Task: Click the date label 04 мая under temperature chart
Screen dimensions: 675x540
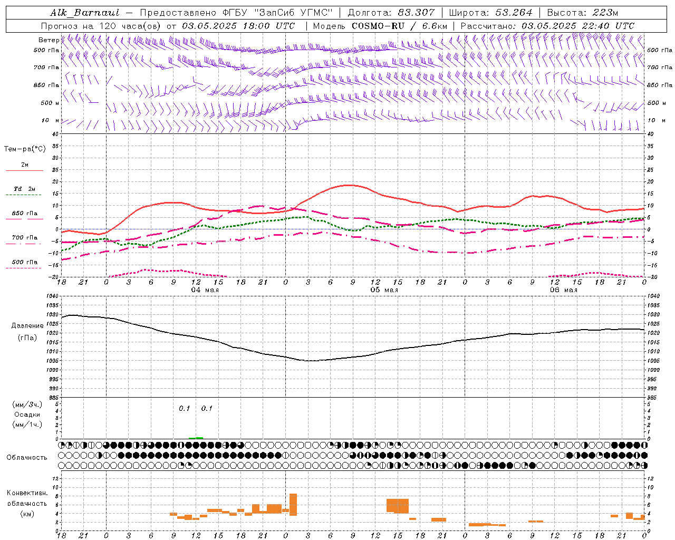Action: coord(205,290)
